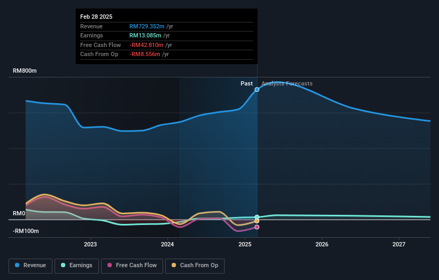Screen dimensions: 439x280
Task: Click the 2024 x-axis label
Action: point(167,245)
